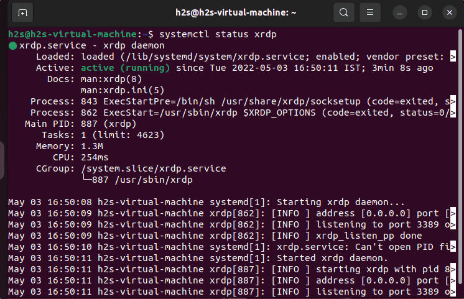Close the terminal window

450,12
